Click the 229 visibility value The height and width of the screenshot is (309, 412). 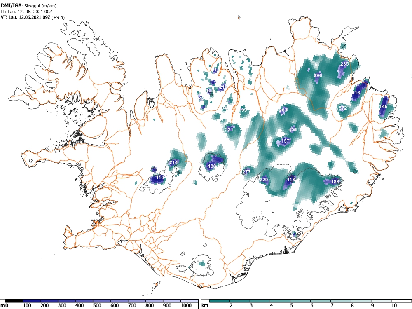click(x=264, y=180)
